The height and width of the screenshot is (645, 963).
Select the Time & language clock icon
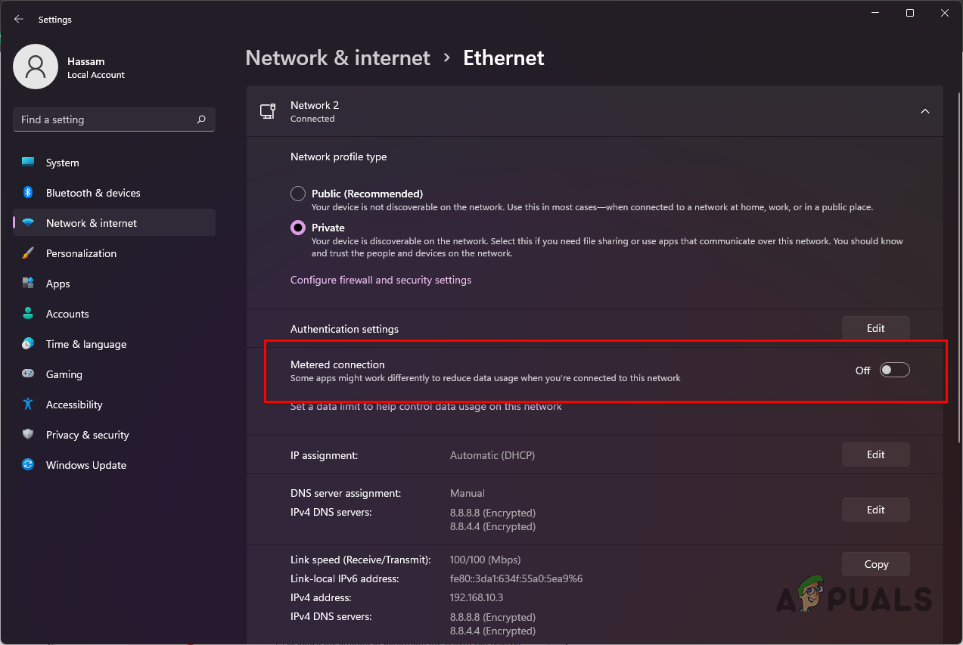(x=28, y=344)
